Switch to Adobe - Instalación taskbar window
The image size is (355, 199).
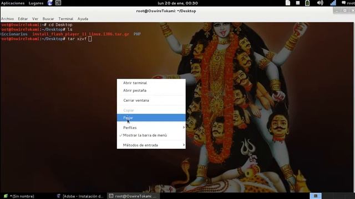click(80, 196)
